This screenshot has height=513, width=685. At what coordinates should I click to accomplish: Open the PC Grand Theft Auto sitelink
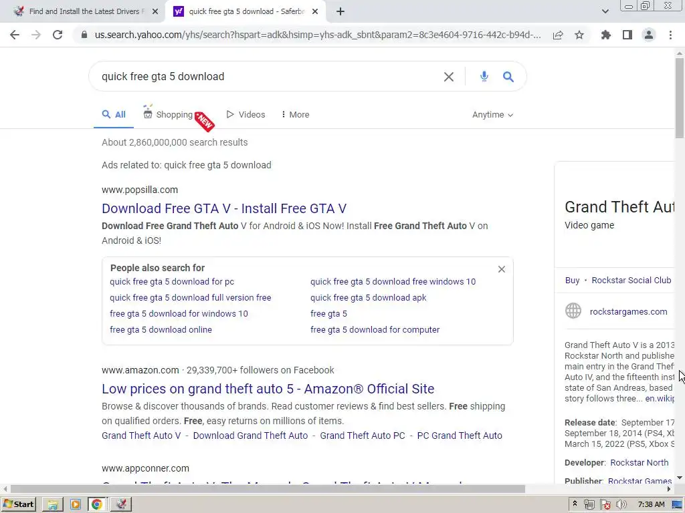pos(460,436)
